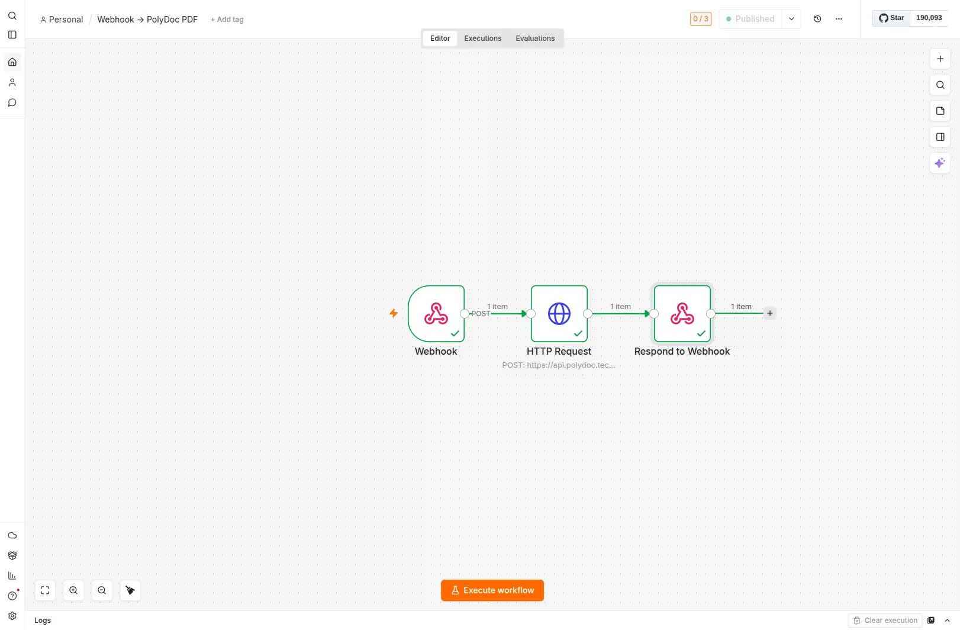Open the AI assistant sparkle icon
This screenshot has width=960, height=630.
[x=940, y=163]
